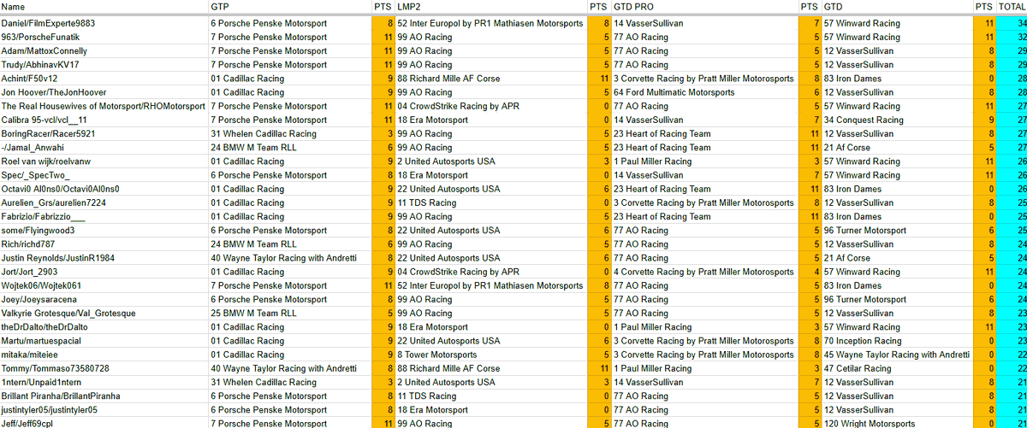
Task: Select the Joey/Joeysaracena name cell
Action: [104, 300]
